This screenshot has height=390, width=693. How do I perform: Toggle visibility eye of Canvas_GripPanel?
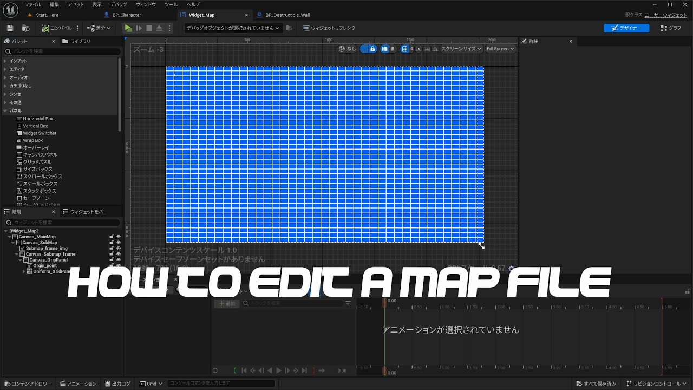pos(118,260)
